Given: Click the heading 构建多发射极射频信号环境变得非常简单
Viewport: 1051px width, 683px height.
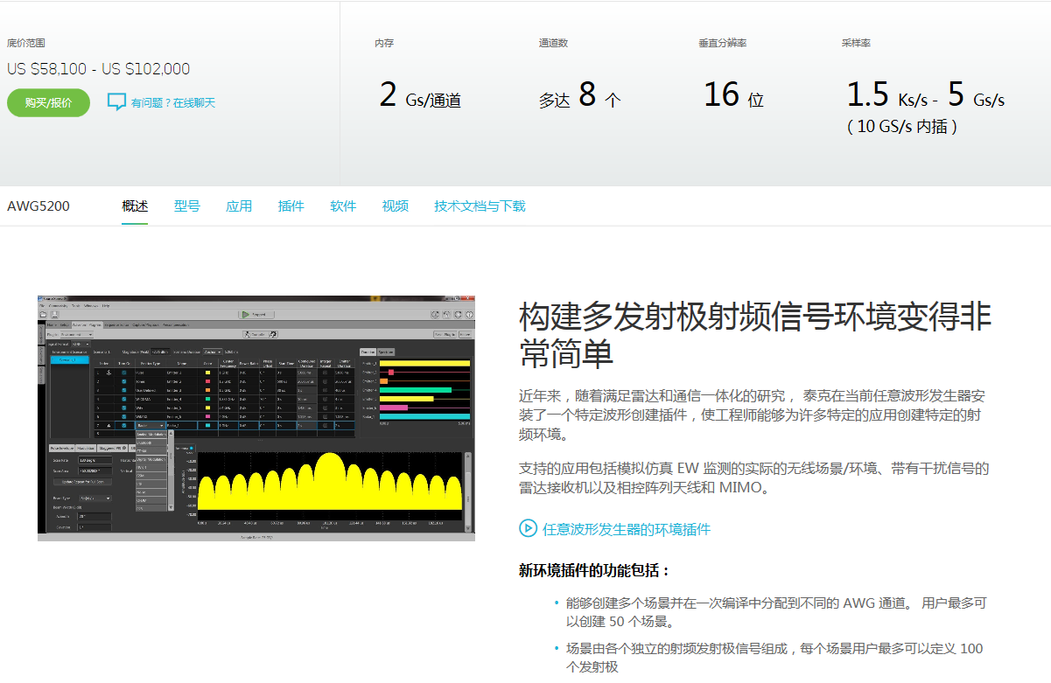Looking at the screenshot, I should coord(755,334).
